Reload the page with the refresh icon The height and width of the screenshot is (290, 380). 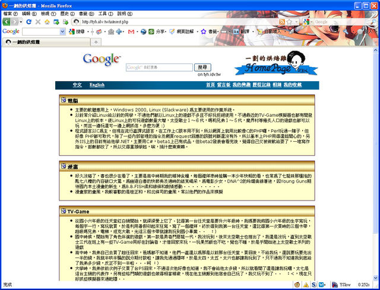pyautogui.click(x=29, y=21)
